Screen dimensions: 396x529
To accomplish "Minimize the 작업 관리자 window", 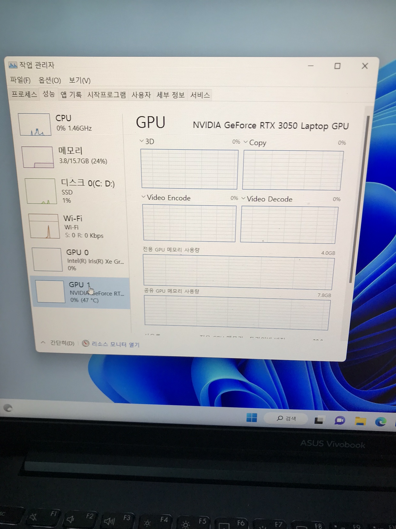I will pos(311,66).
